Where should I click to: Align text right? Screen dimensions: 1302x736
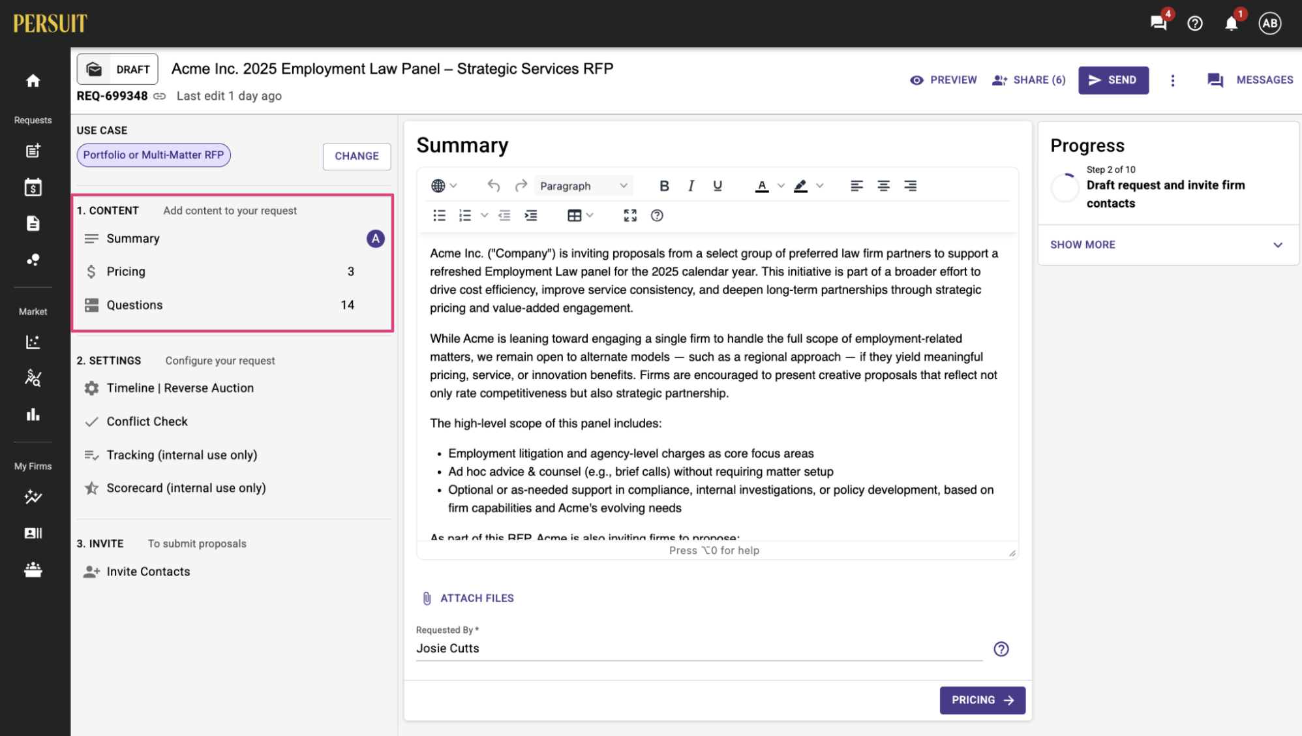point(910,186)
